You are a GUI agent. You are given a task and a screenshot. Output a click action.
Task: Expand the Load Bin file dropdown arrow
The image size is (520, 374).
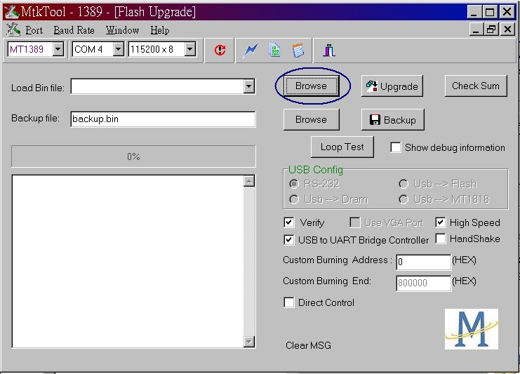tap(248, 86)
